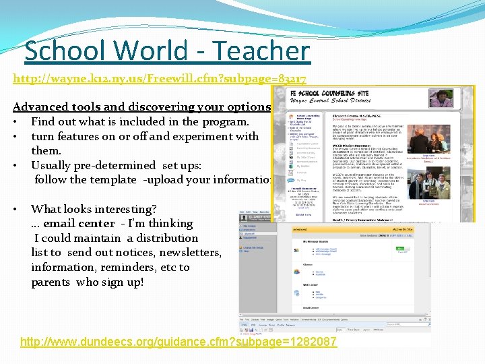Viewport: 485px width, 364px height.
Task: Open the My Blog sidebar link
Action: (301, 181)
